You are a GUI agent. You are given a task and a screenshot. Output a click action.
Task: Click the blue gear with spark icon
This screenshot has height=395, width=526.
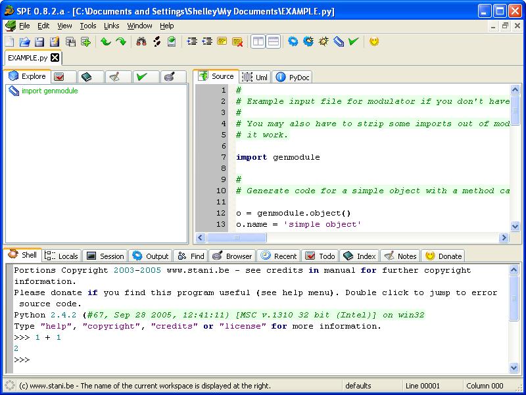[x=308, y=41]
